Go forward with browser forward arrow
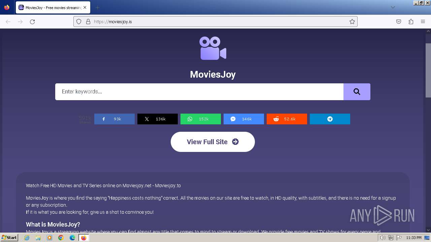 click(20, 22)
